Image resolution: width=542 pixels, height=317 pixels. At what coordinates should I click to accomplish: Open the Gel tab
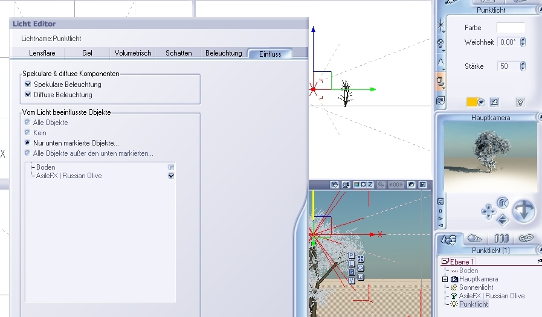(x=87, y=53)
